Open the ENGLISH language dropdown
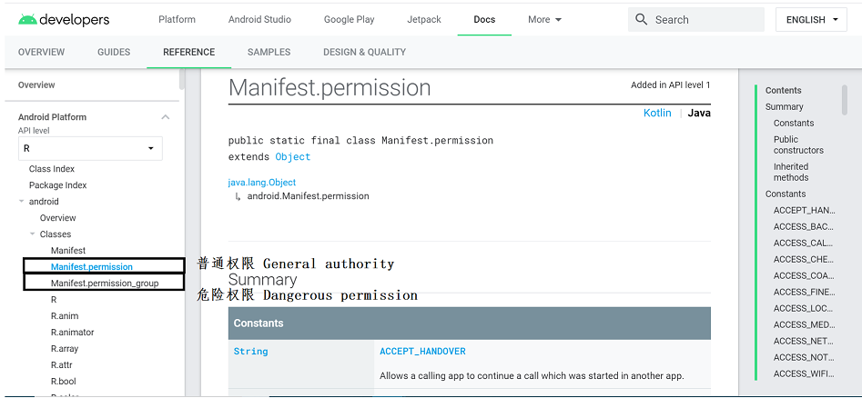This screenshot has height=398, width=862. pyautogui.click(x=811, y=20)
